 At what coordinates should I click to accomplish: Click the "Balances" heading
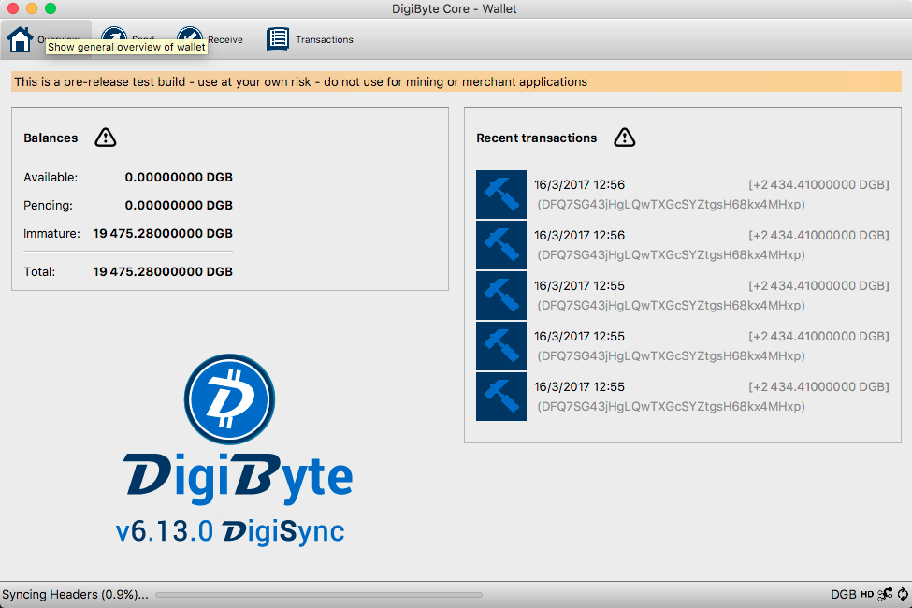[51, 138]
